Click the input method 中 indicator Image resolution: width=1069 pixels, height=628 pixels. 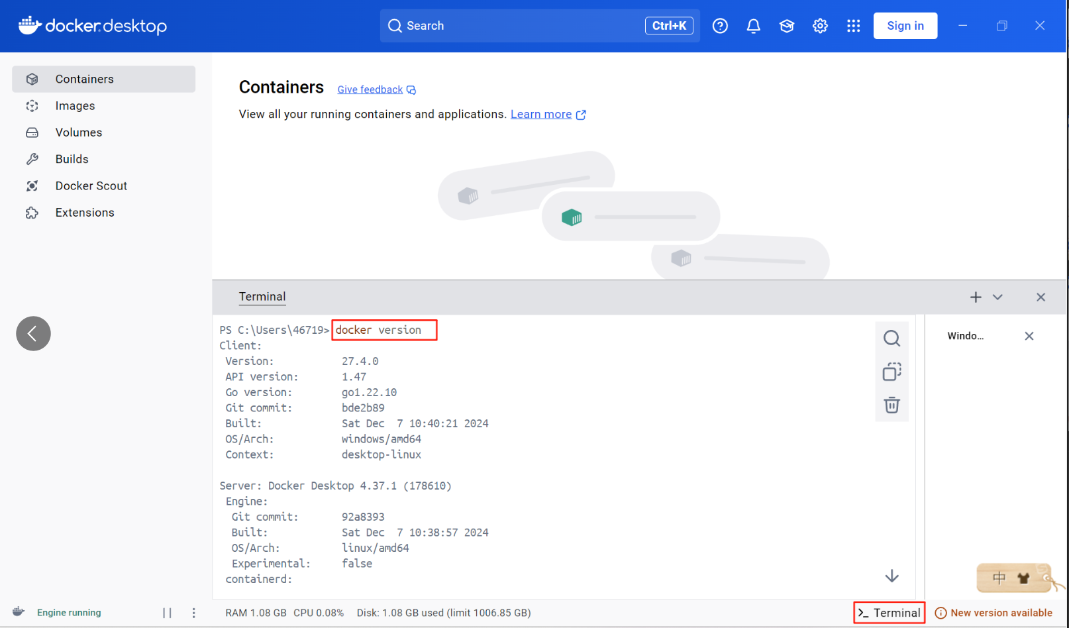(999, 578)
